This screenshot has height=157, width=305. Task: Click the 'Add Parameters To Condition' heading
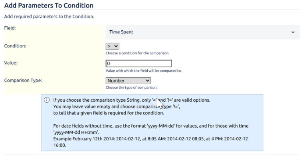[x=49, y=6]
